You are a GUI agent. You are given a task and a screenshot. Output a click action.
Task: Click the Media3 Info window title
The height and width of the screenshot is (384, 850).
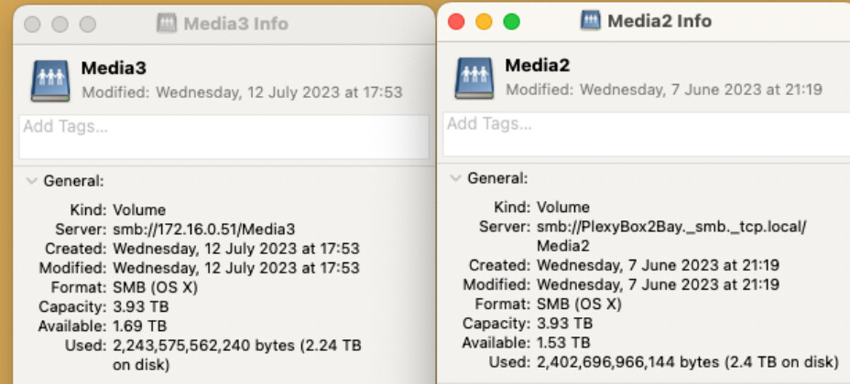(235, 24)
